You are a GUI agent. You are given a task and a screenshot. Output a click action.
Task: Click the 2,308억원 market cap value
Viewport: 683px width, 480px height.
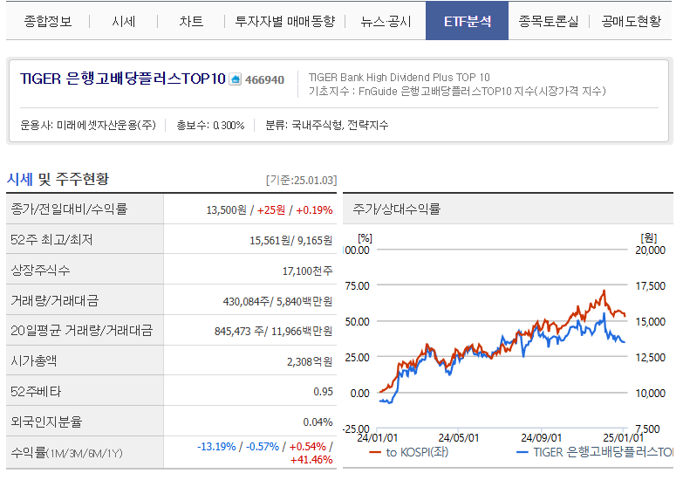(x=310, y=361)
